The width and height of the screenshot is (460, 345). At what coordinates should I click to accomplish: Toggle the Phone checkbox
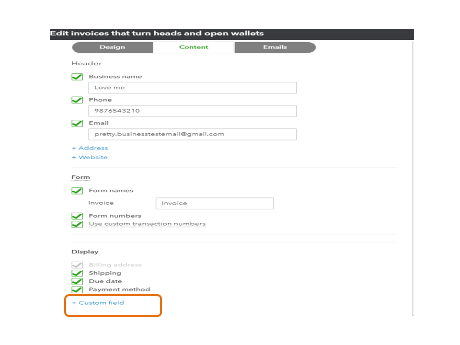77,100
